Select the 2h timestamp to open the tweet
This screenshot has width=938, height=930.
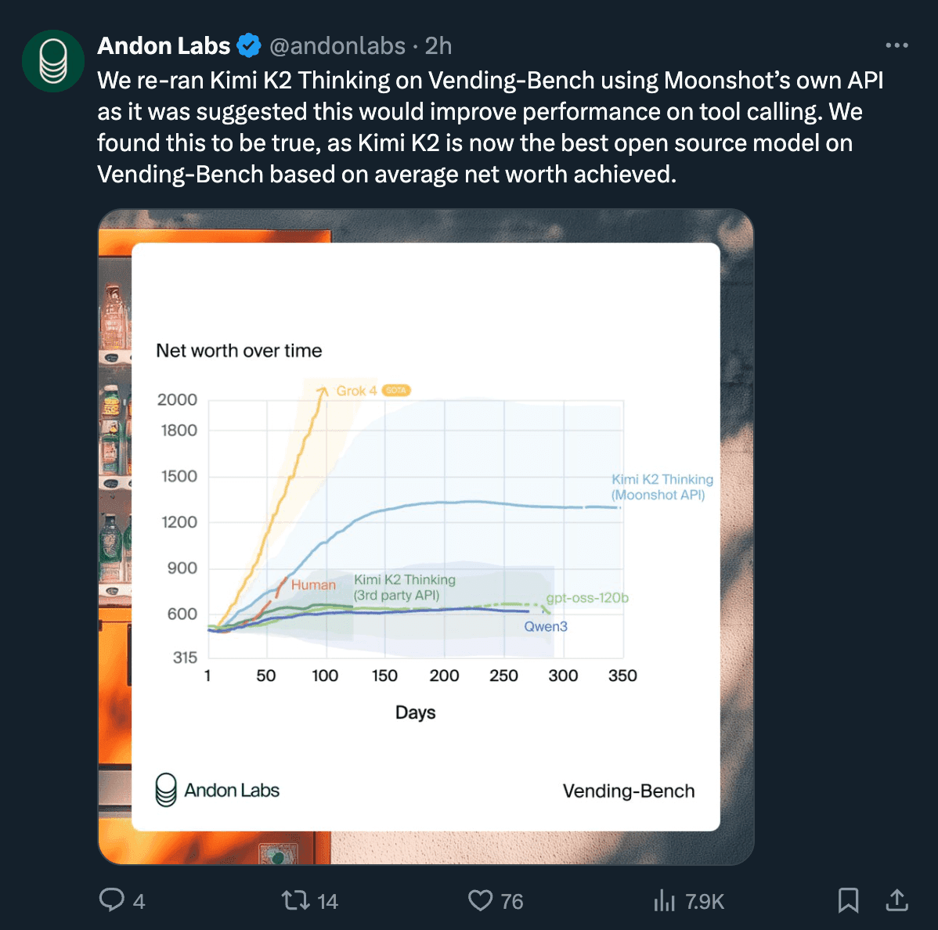[439, 45]
